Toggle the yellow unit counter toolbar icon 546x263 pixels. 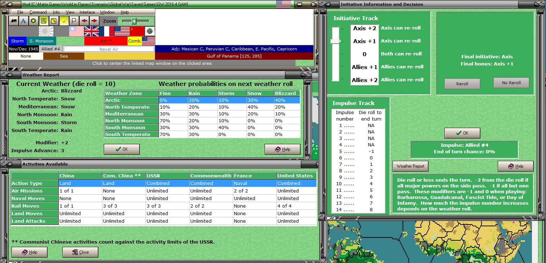[x=44, y=21]
